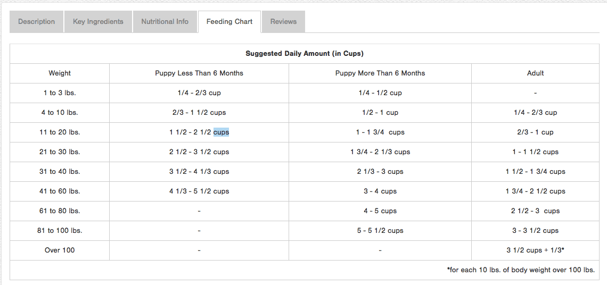Switch to Key Ingredients tab
This screenshot has height=285, width=607.
tap(98, 22)
